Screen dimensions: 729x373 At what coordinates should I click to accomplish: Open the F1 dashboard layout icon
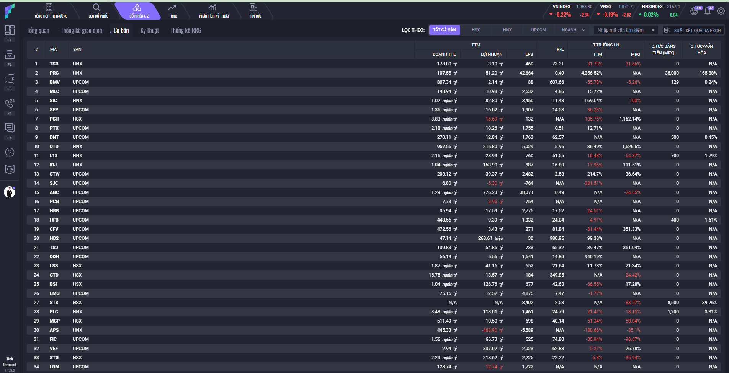click(x=10, y=30)
